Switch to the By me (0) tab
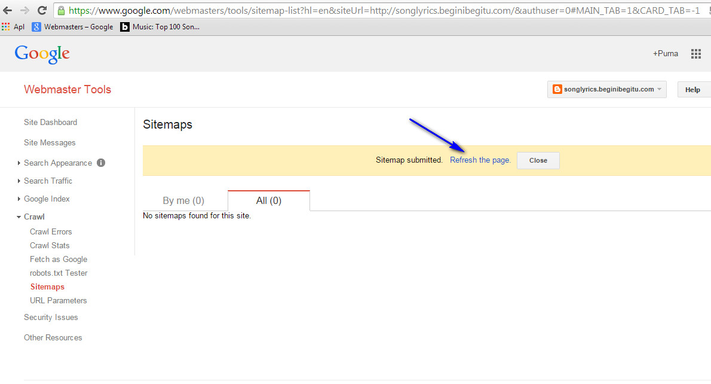Screen dimensions: 711x384 coord(183,200)
